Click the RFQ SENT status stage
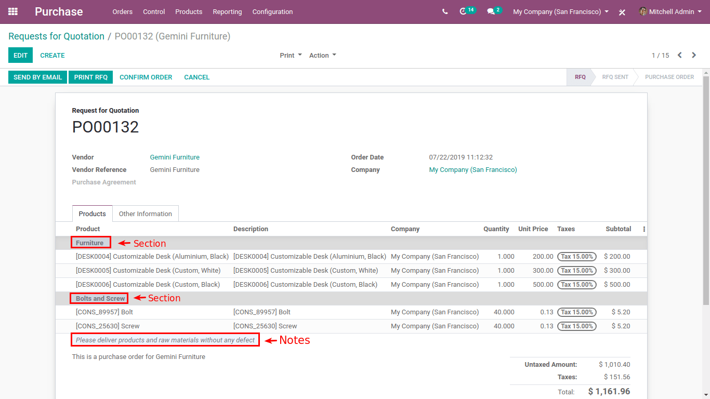The image size is (710, 399). pos(615,77)
